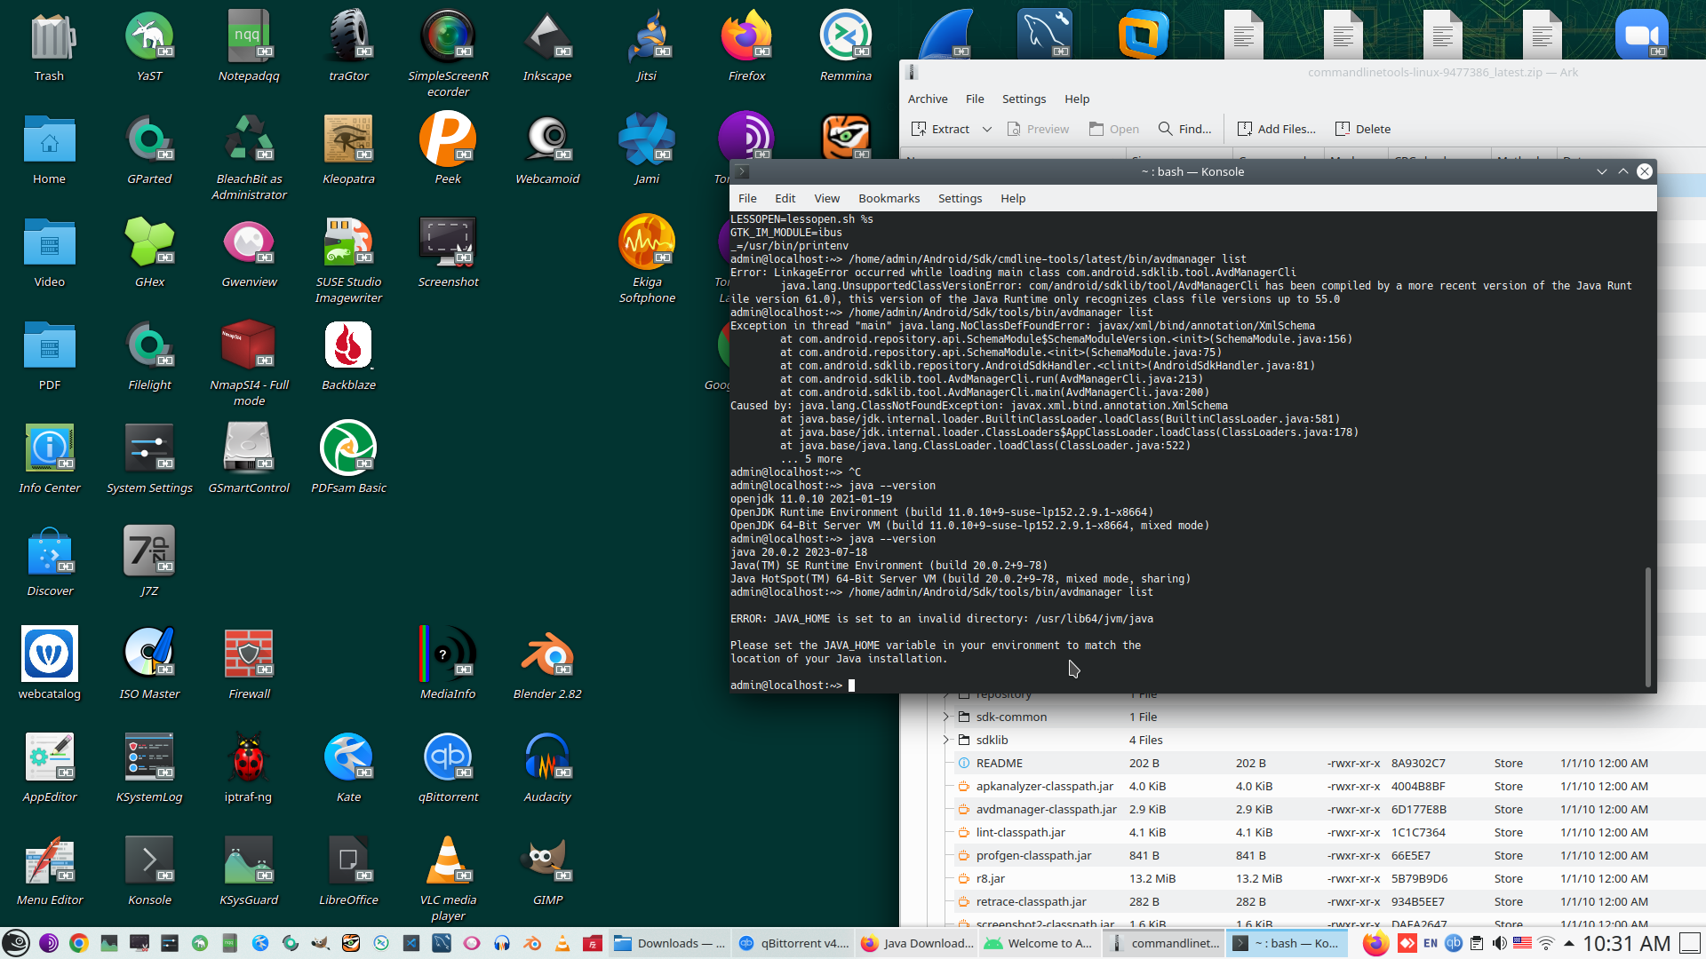Switch to Java Download Firefox taskbar entry
This screenshot has height=959, width=1706.
(x=917, y=943)
